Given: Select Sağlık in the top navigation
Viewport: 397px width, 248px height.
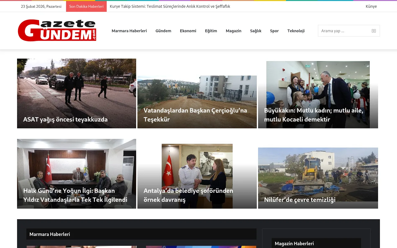Looking at the screenshot, I should click(x=256, y=31).
